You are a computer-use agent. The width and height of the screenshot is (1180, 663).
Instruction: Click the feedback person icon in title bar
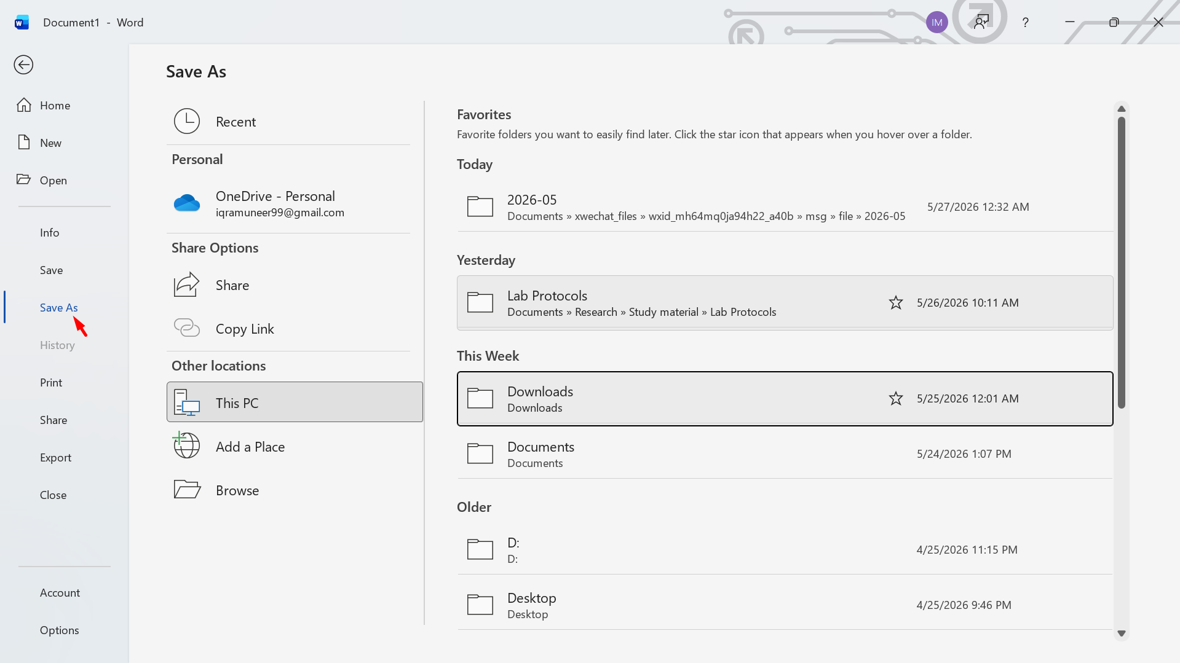[x=981, y=22]
